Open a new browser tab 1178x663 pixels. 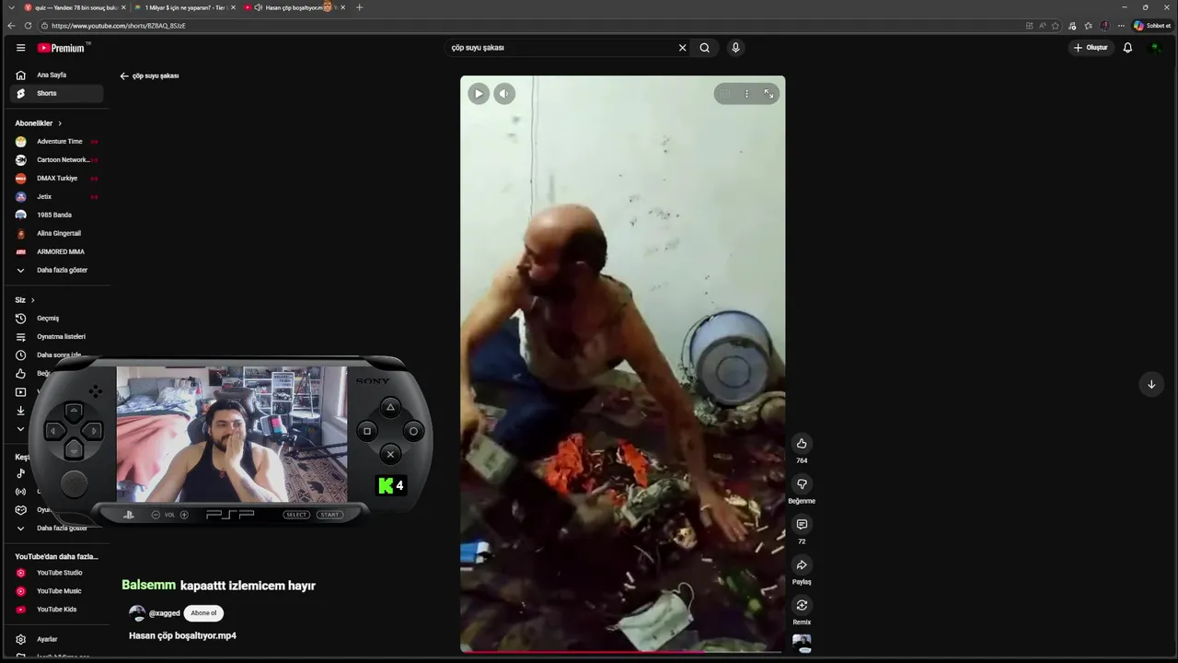[359, 7]
